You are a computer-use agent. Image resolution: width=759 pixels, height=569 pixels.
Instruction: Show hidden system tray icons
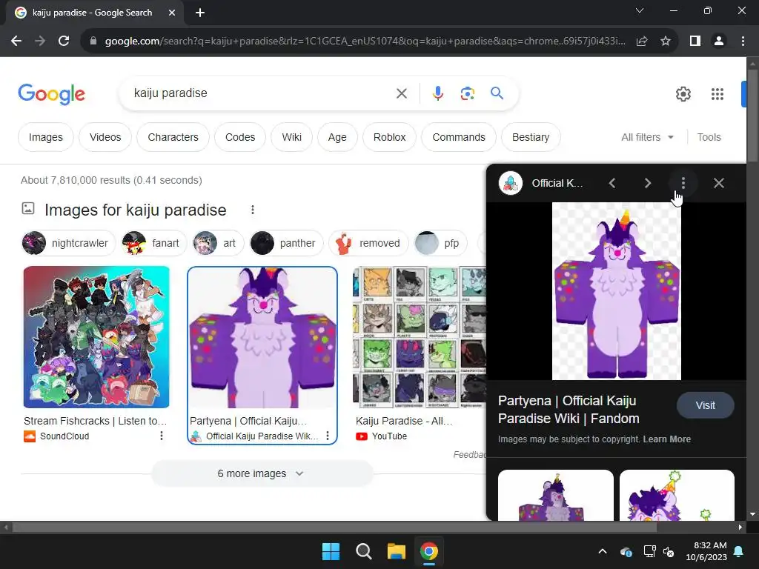[602, 551]
